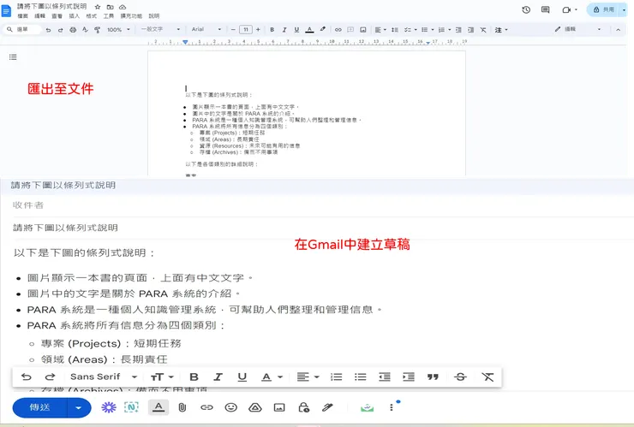Run spelling and grammar check icon
This screenshot has width=634, height=427.
(x=85, y=29)
